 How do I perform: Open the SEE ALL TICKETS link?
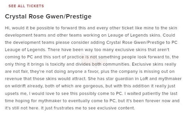click(x=26, y=6)
